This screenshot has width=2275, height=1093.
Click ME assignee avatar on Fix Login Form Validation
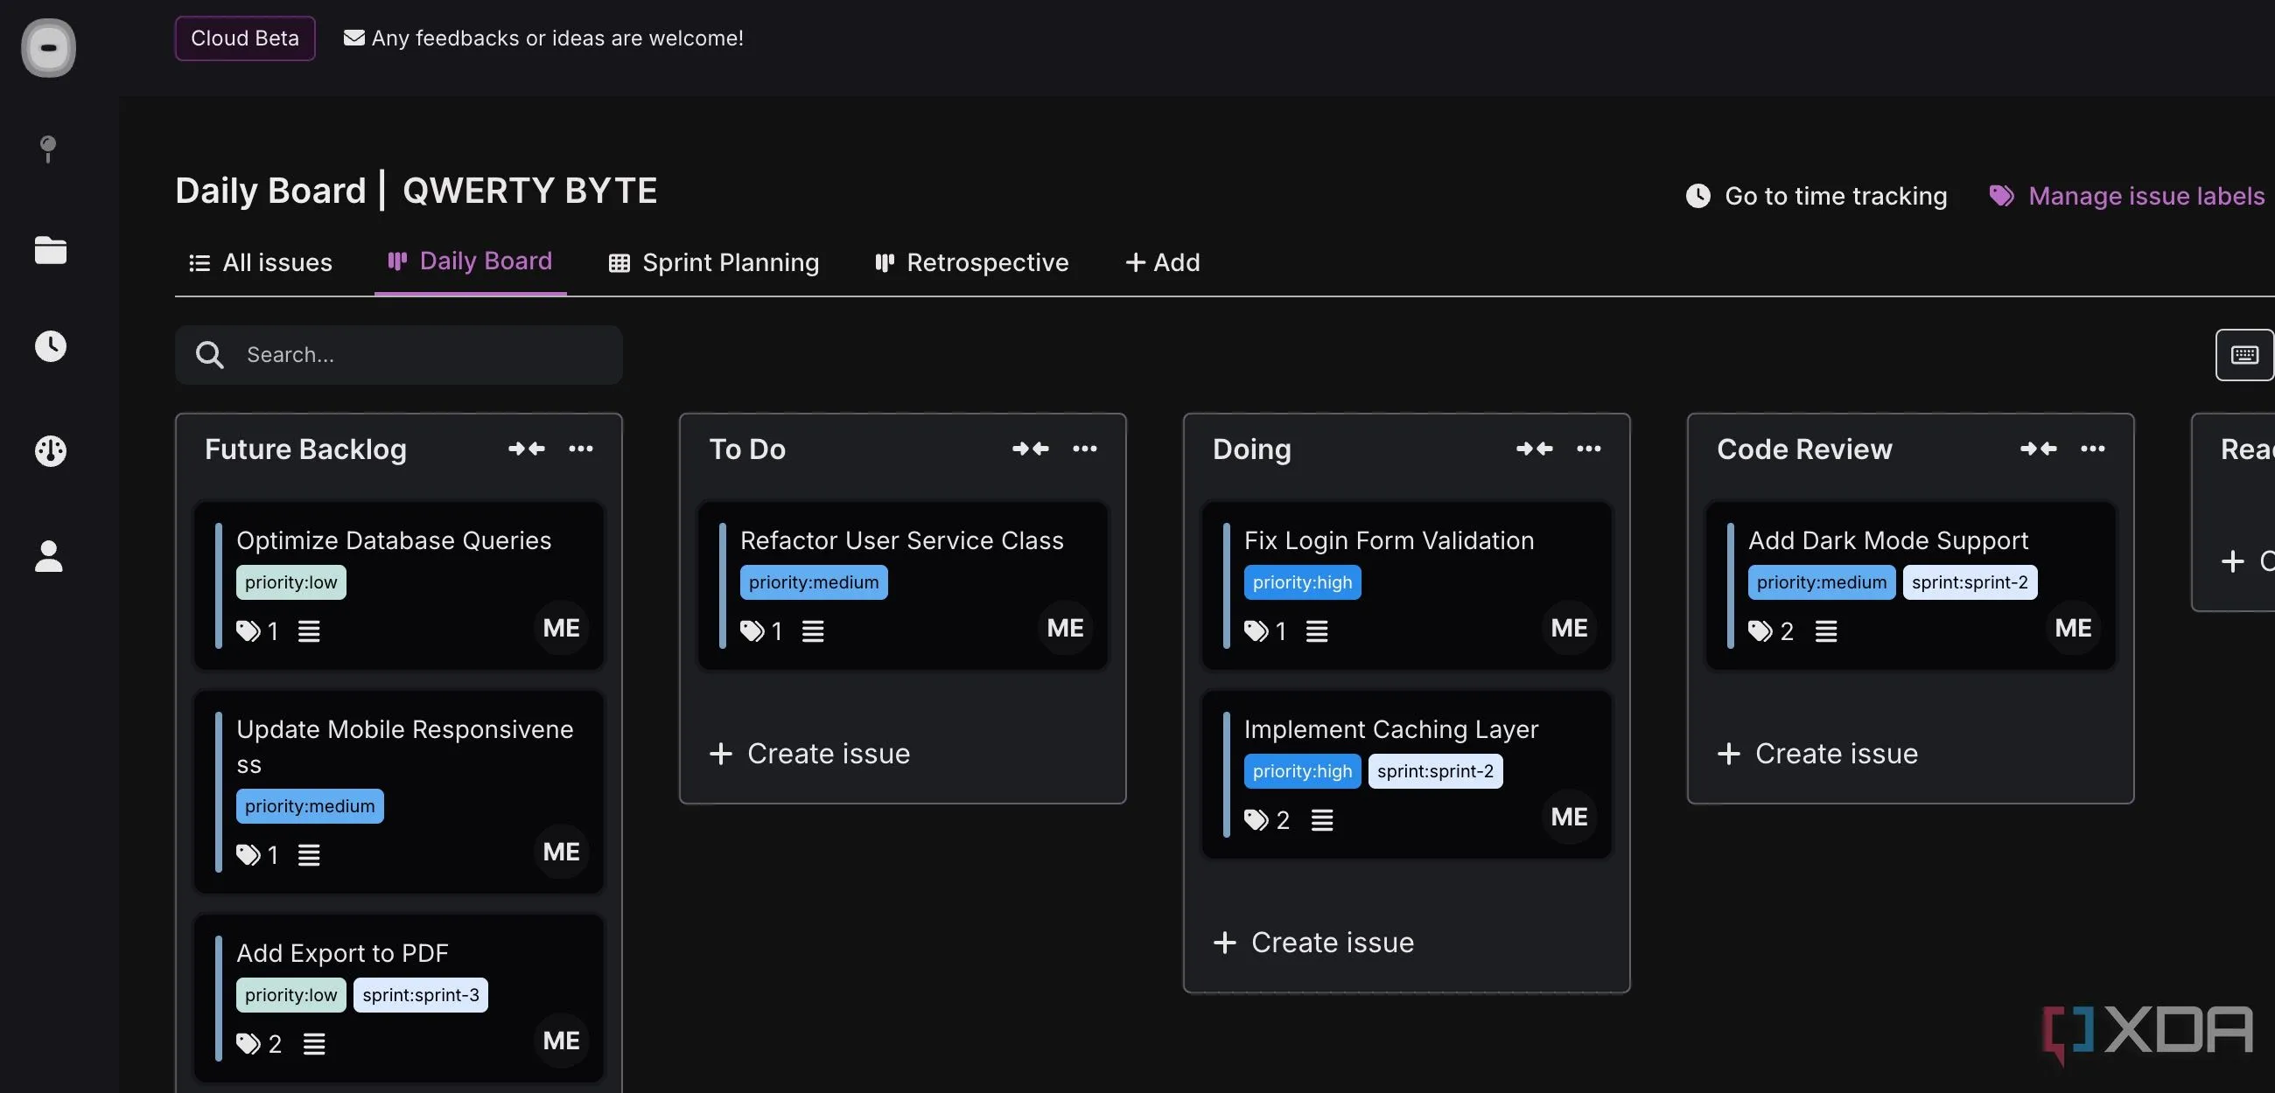(1570, 628)
